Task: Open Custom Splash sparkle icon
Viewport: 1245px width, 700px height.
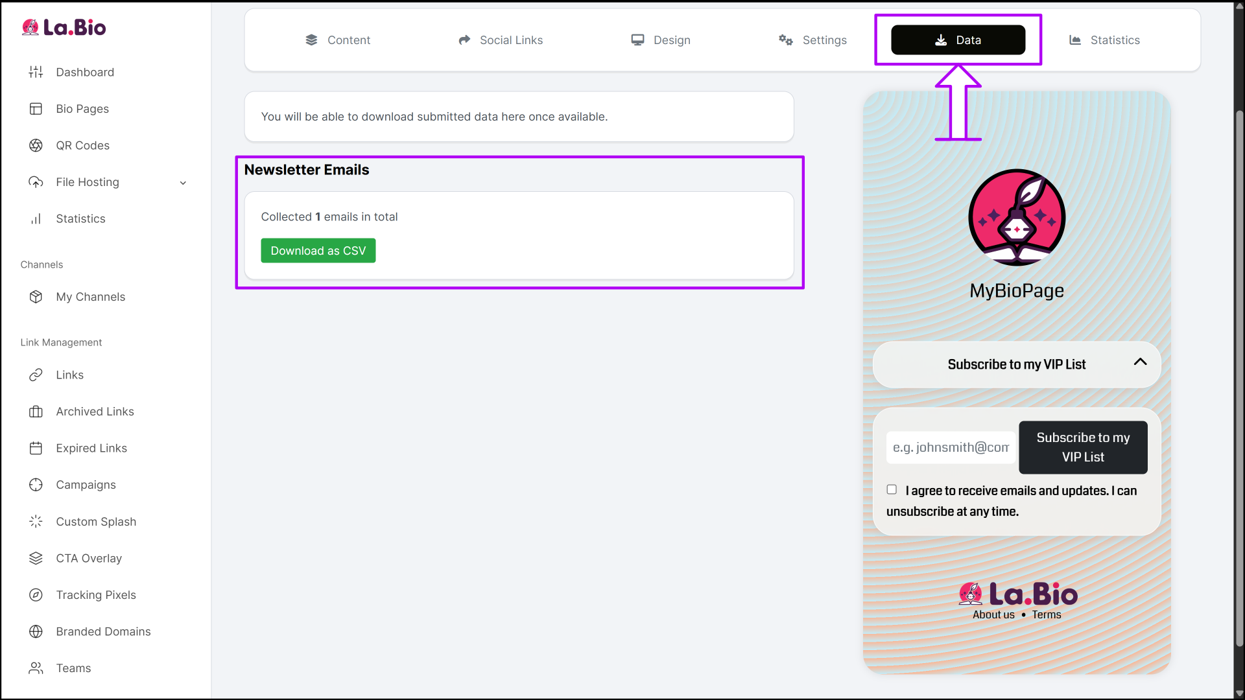Action: (x=36, y=522)
